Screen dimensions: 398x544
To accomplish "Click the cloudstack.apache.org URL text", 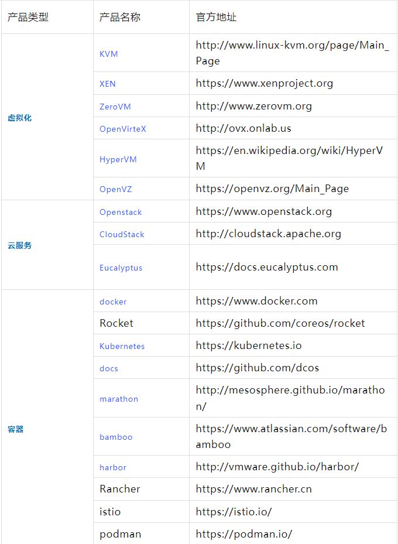I will (x=268, y=234).
